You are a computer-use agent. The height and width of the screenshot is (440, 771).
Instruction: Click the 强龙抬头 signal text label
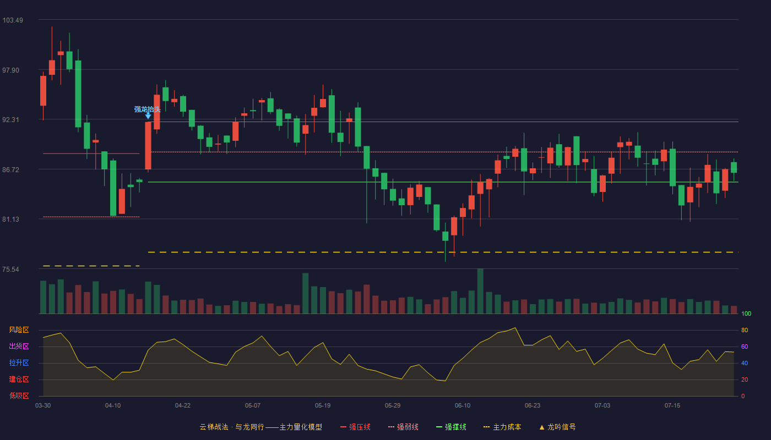coord(147,109)
